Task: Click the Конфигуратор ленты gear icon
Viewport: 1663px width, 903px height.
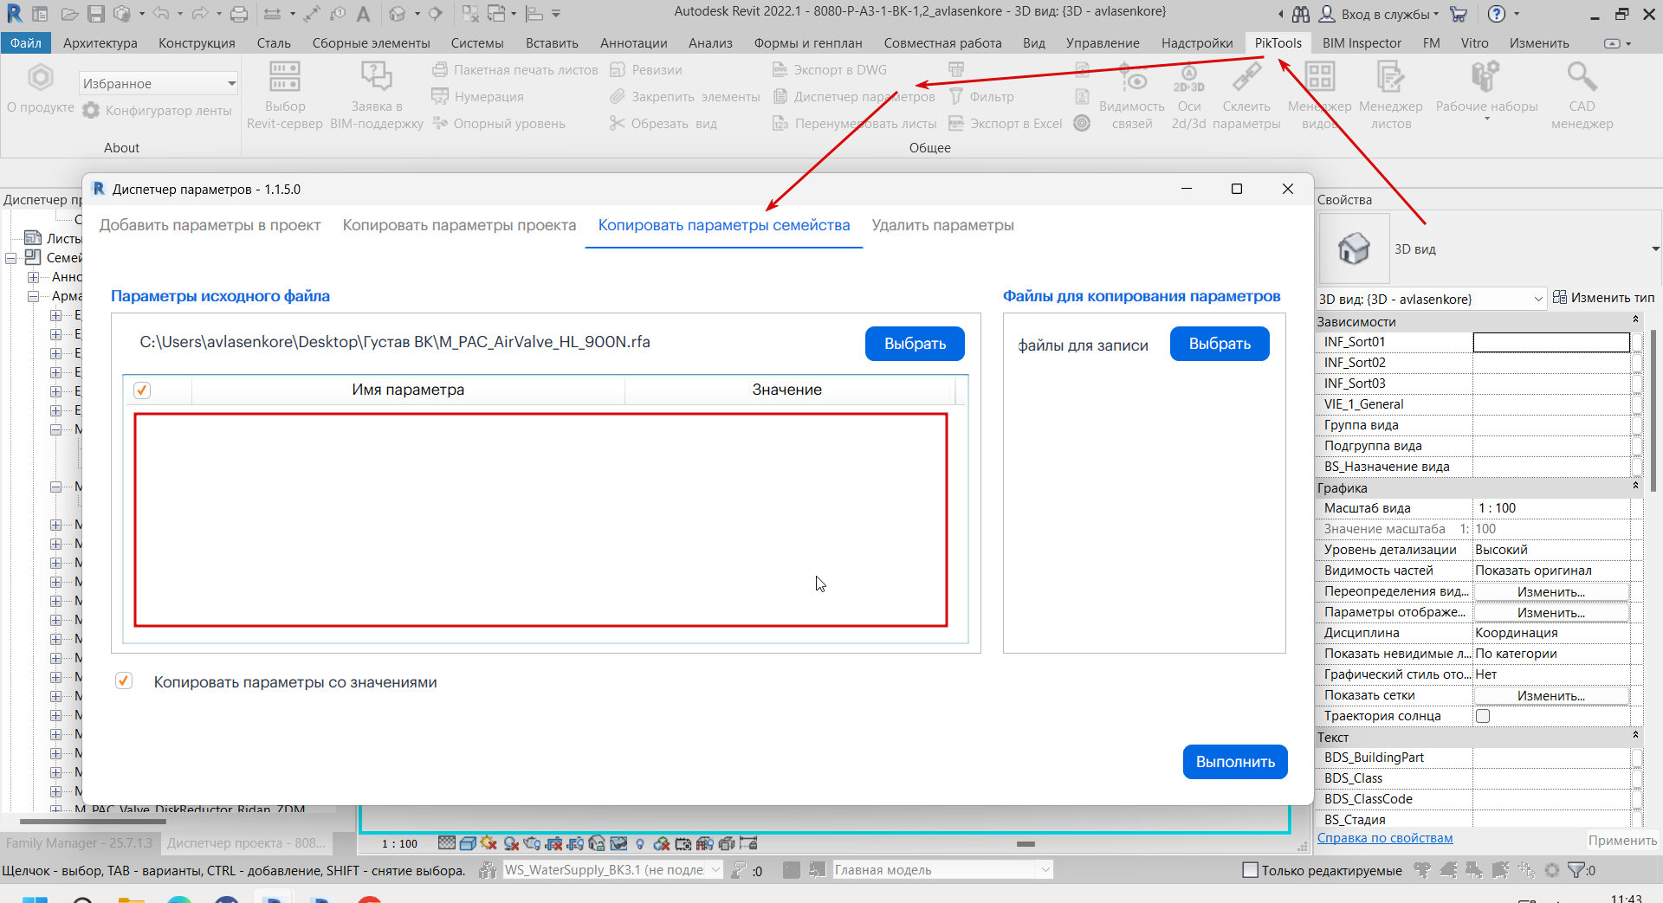Action: pos(91,111)
